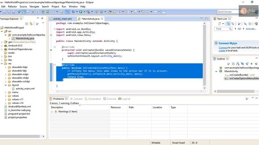Click the External Tools run icon
Viewport: 259px width, 145px height.
88,12
